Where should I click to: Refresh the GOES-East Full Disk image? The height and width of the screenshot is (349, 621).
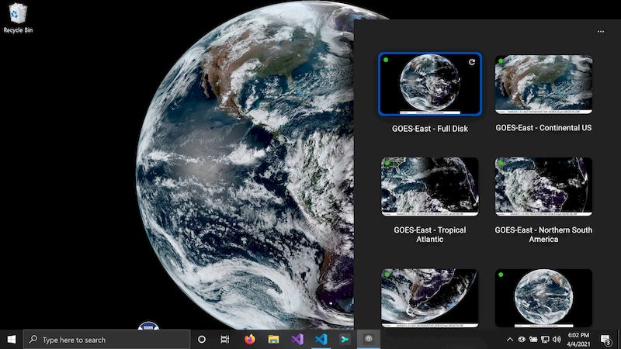pyautogui.click(x=472, y=62)
